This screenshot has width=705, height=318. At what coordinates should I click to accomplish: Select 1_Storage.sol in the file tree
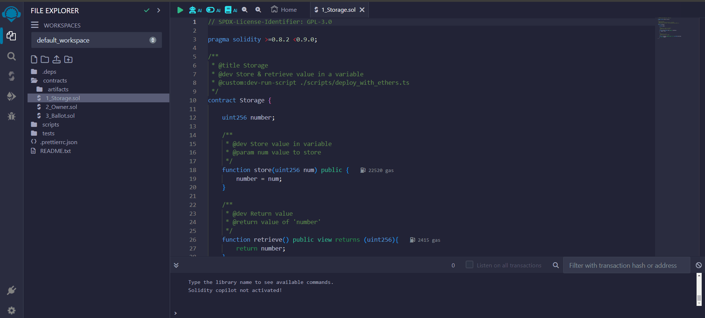(98, 98)
